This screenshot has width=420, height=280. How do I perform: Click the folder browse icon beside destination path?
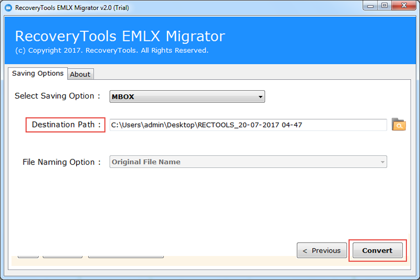(398, 125)
